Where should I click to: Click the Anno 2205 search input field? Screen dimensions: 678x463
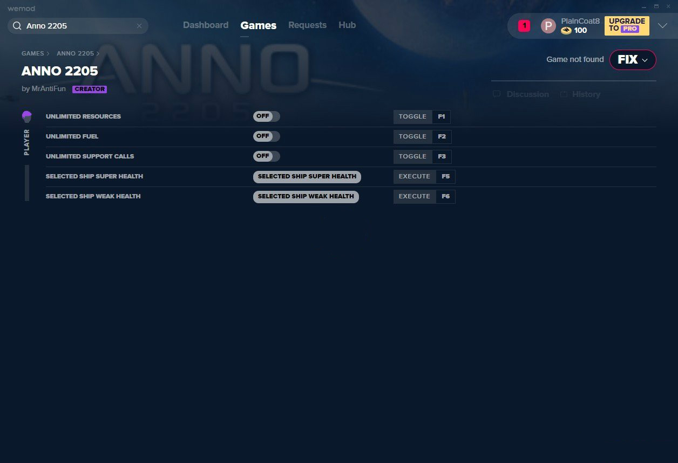[x=78, y=26]
